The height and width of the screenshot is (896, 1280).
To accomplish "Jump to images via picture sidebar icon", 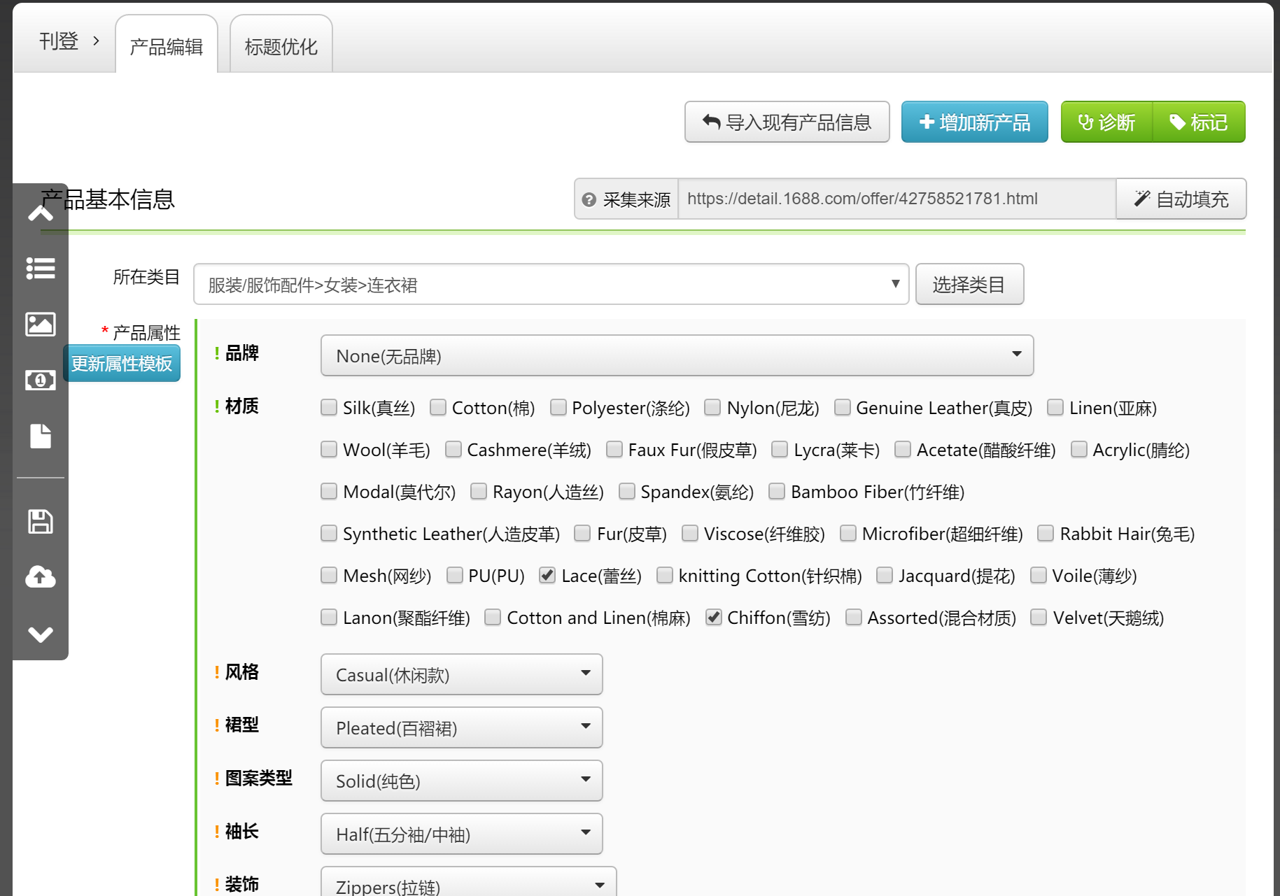I will coord(41,324).
